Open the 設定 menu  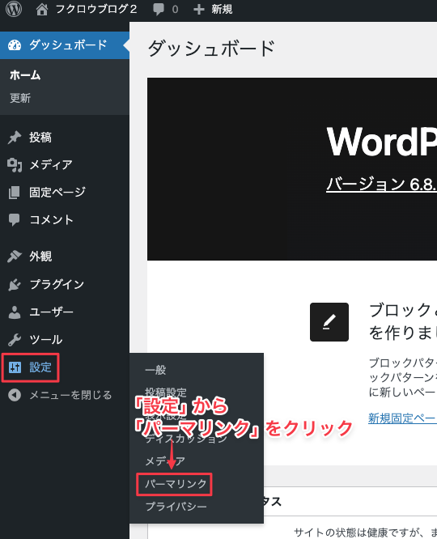[x=40, y=367]
